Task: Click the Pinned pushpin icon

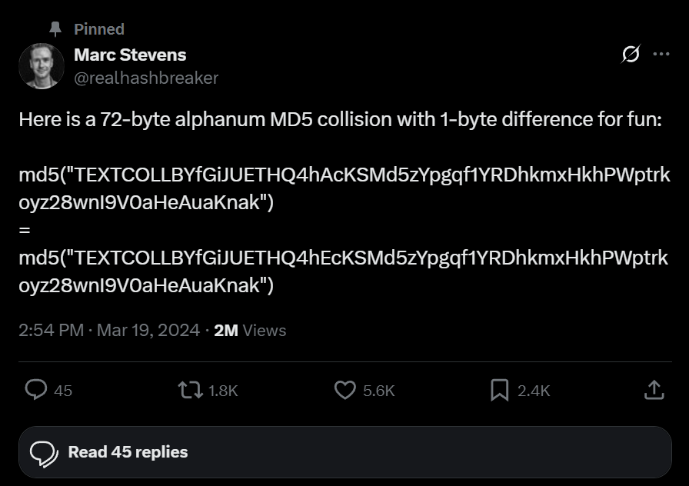Action: 55,28
